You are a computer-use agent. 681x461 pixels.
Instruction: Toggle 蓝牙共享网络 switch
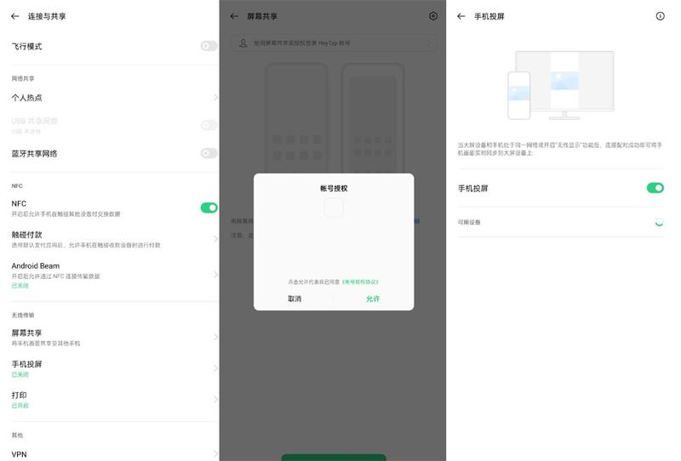point(209,153)
